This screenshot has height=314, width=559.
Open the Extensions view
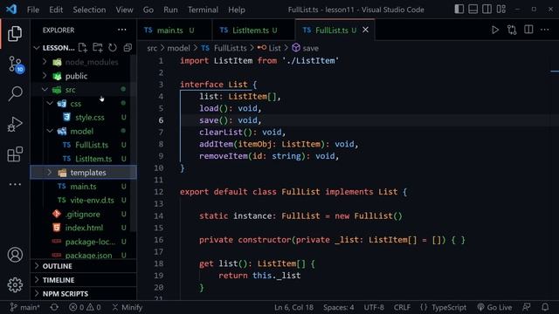15,154
